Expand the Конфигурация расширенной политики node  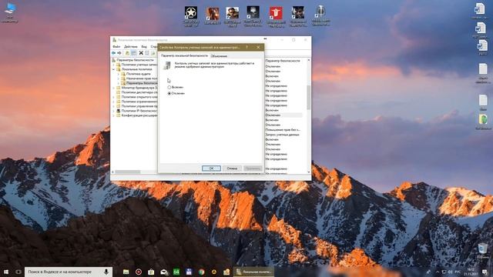pyautogui.click(x=114, y=115)
